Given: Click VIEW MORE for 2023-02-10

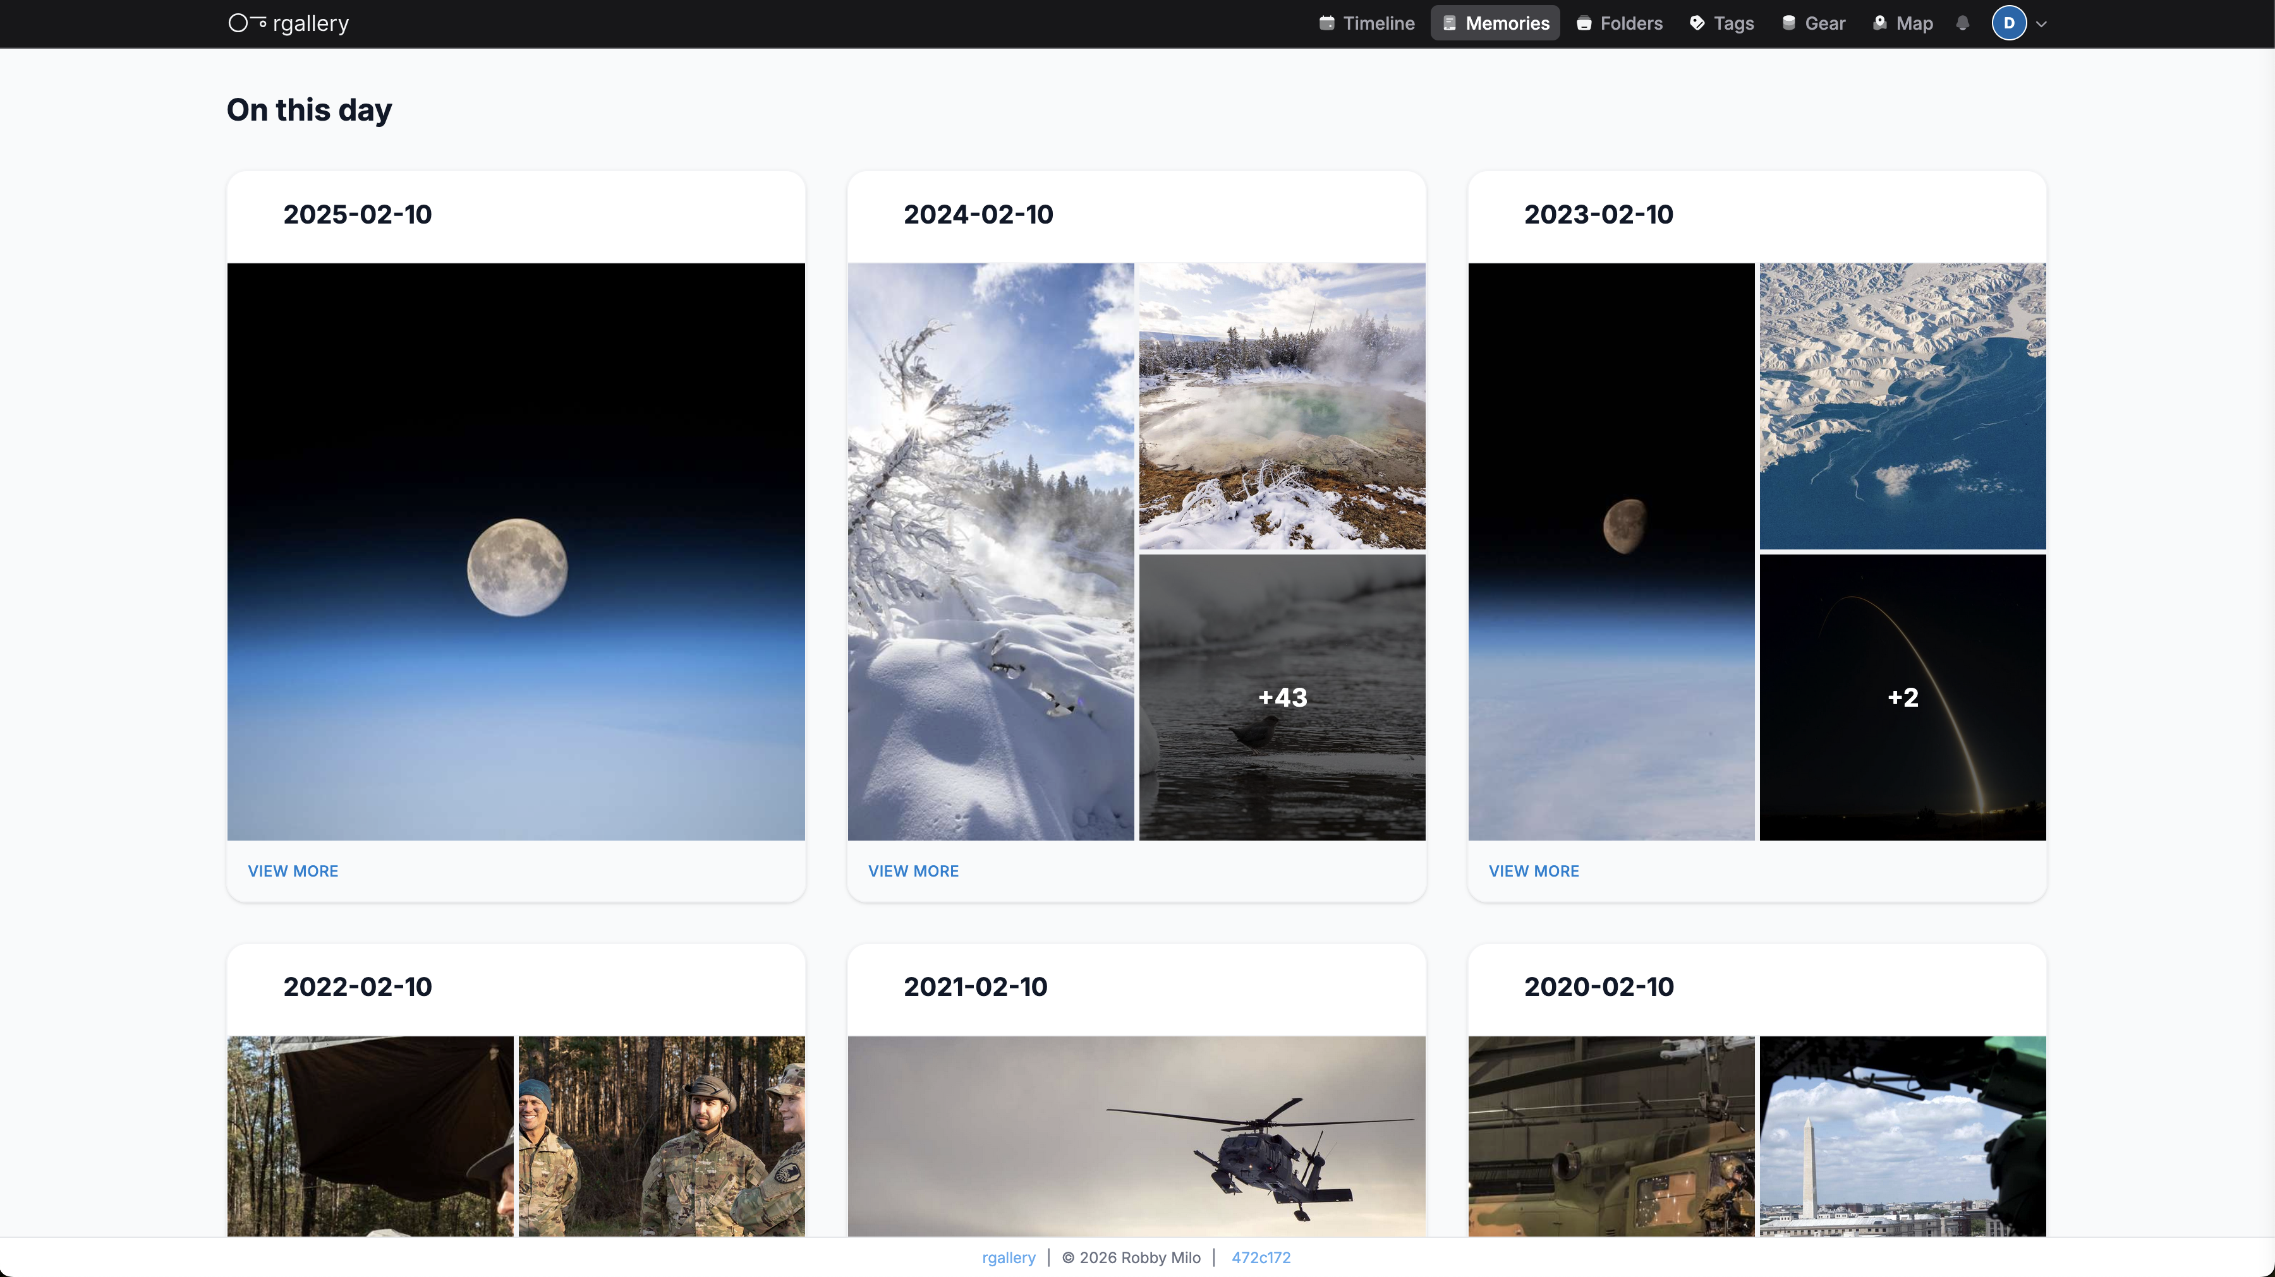Looking at the screenshot, I should (x=1533, y=870).
